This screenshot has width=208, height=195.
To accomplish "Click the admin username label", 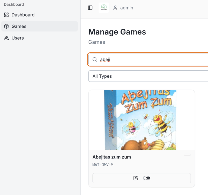I will pyautogui.click(x=127, y=8).
